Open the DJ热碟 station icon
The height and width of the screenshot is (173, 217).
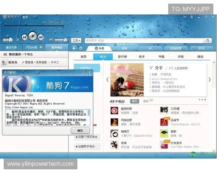[x=164, y=111]
